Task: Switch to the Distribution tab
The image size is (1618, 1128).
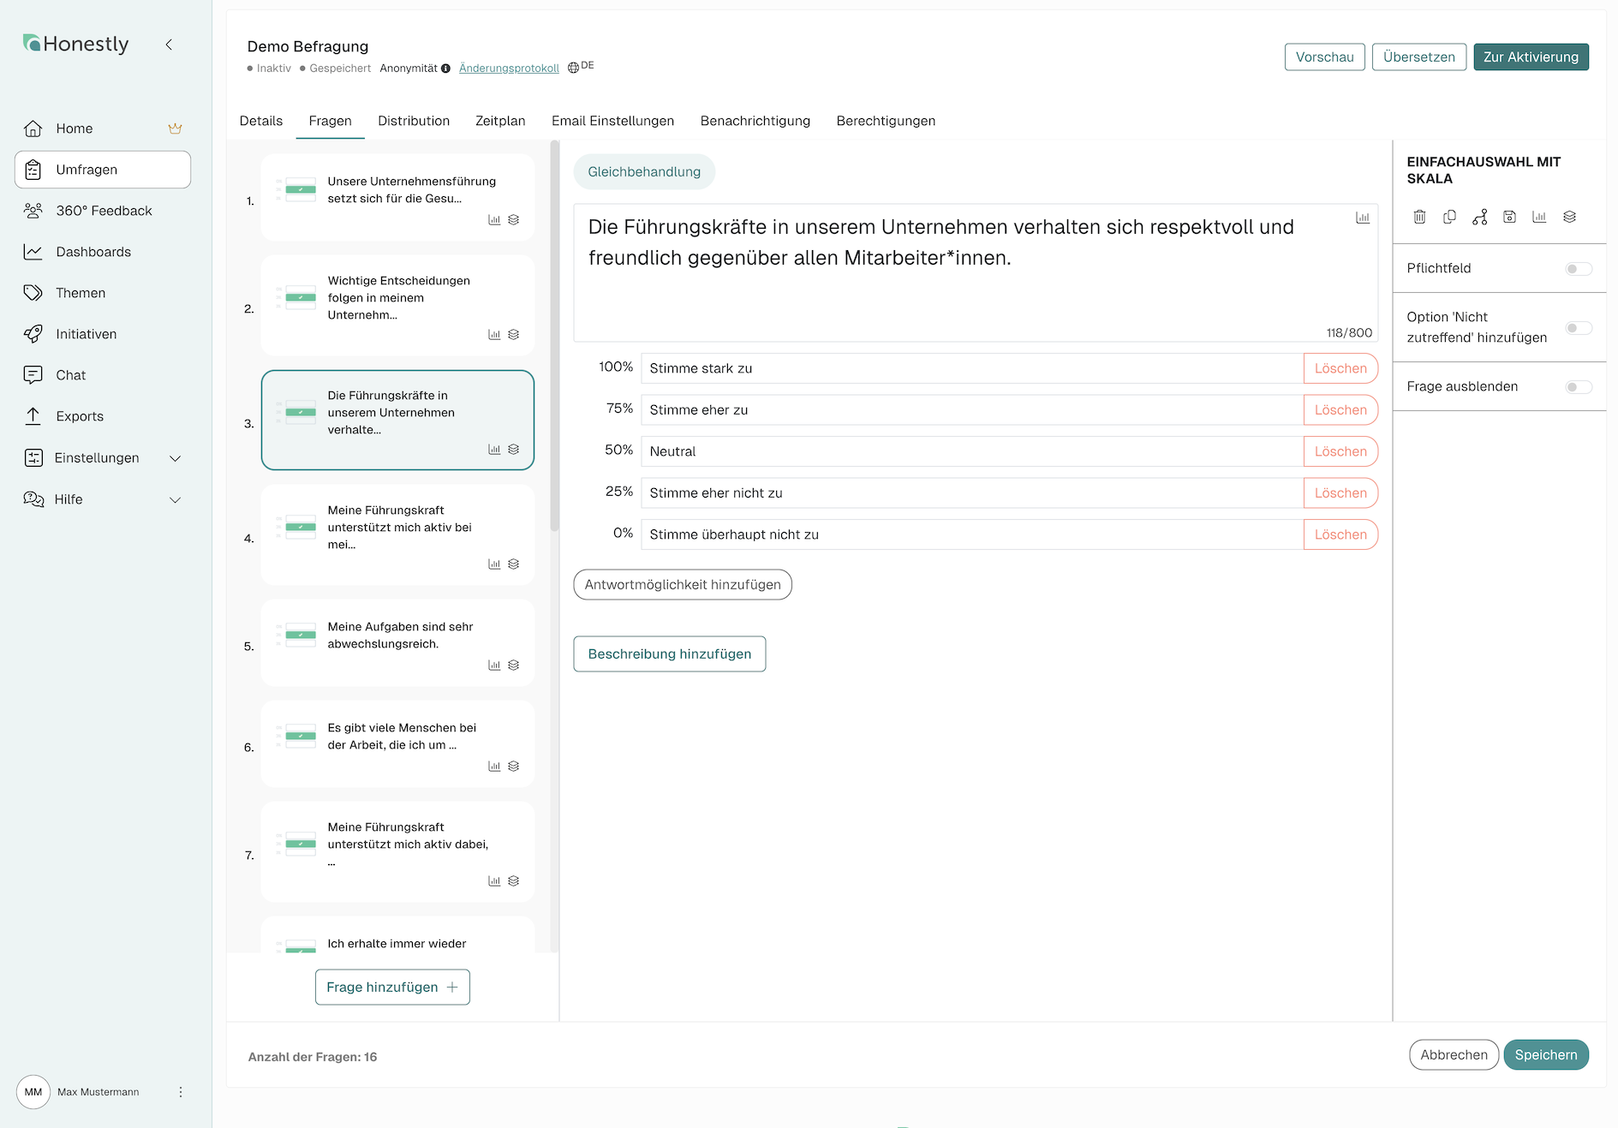Action: pos(414,121)
